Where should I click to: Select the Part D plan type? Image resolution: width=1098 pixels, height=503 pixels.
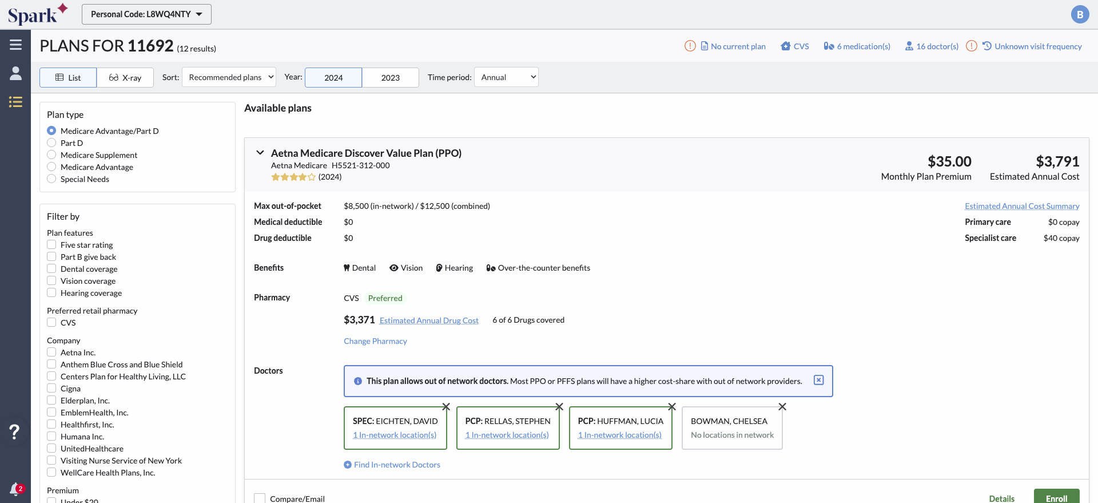point(51,143)
